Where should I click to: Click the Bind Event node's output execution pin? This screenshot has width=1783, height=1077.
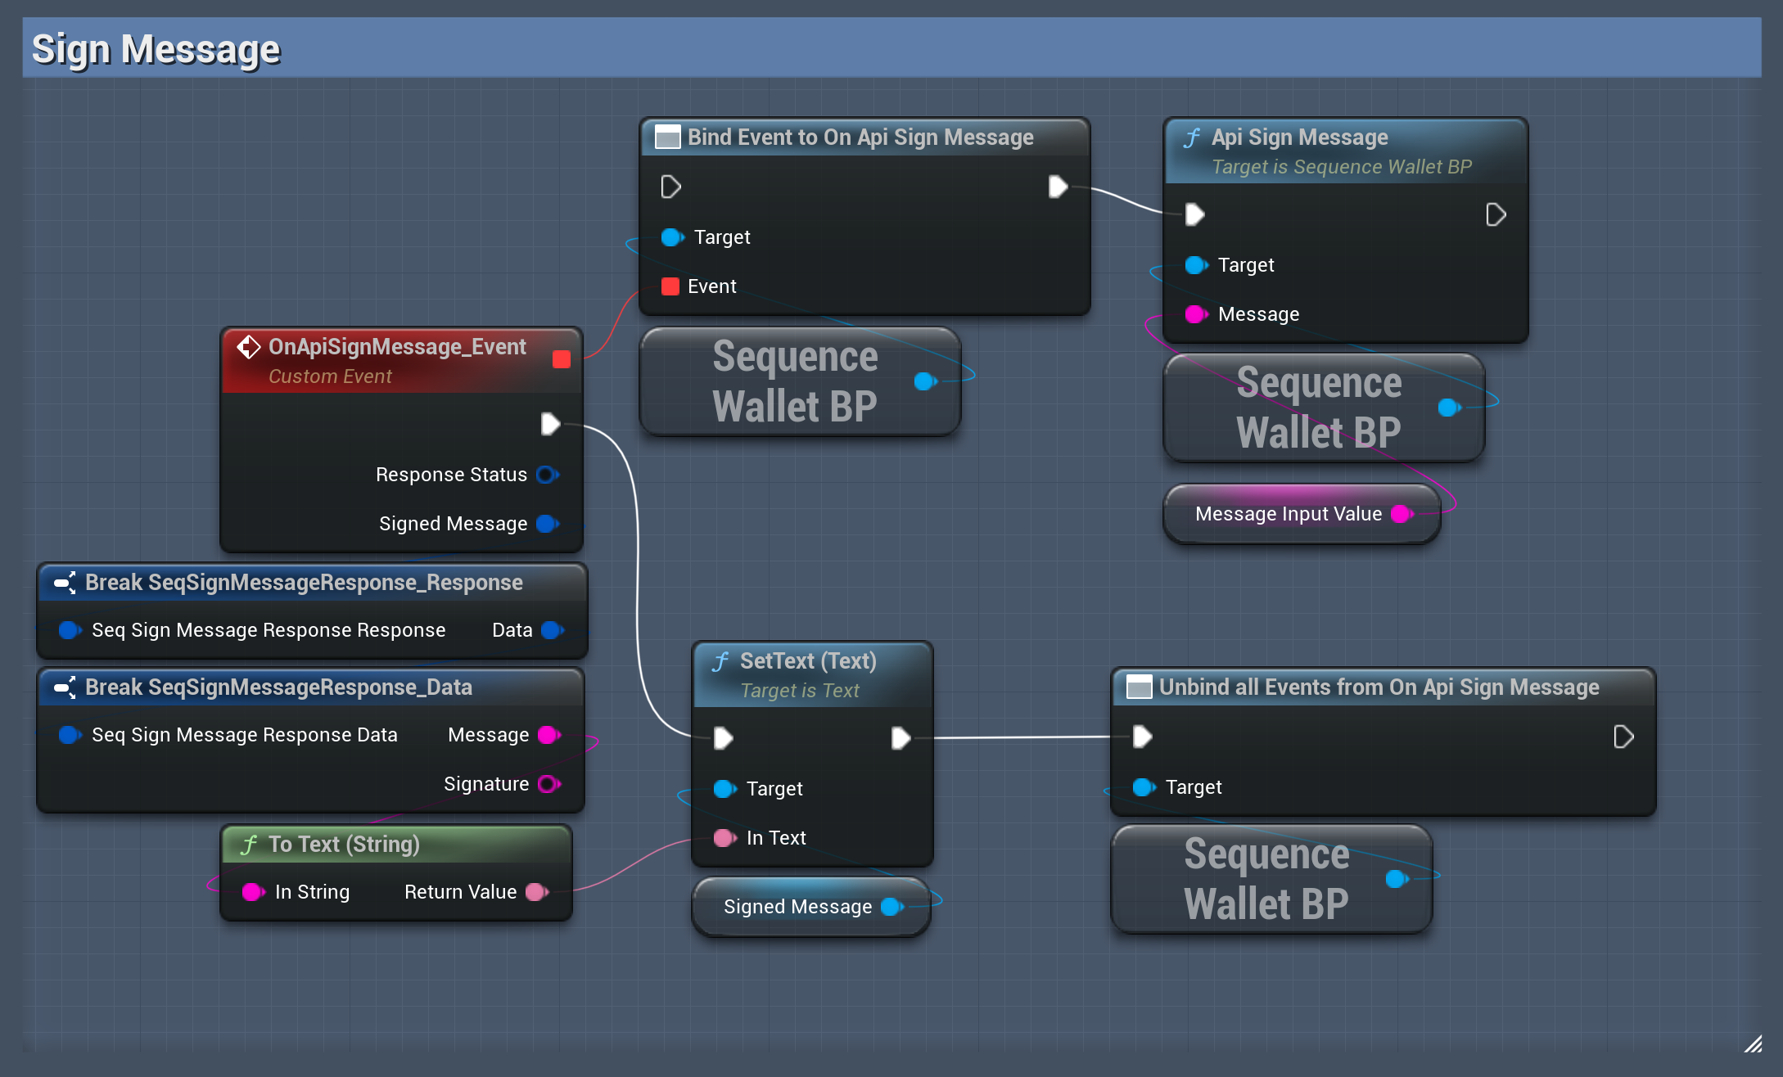(1058, 187)
